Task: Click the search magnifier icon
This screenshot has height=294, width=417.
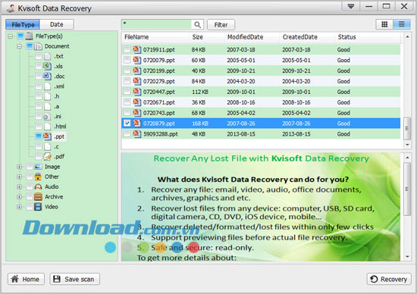Action: pyautogui.click(x=197, y=25)
